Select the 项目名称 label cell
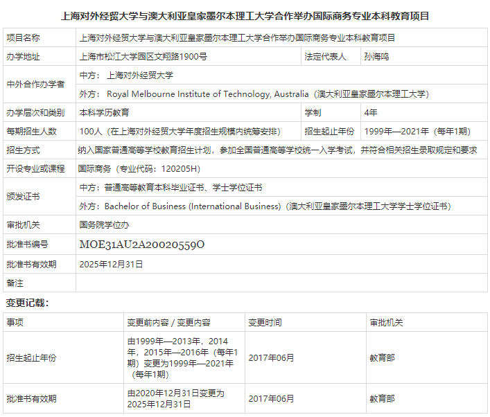 pyautogui.click(x=40, y=38)
